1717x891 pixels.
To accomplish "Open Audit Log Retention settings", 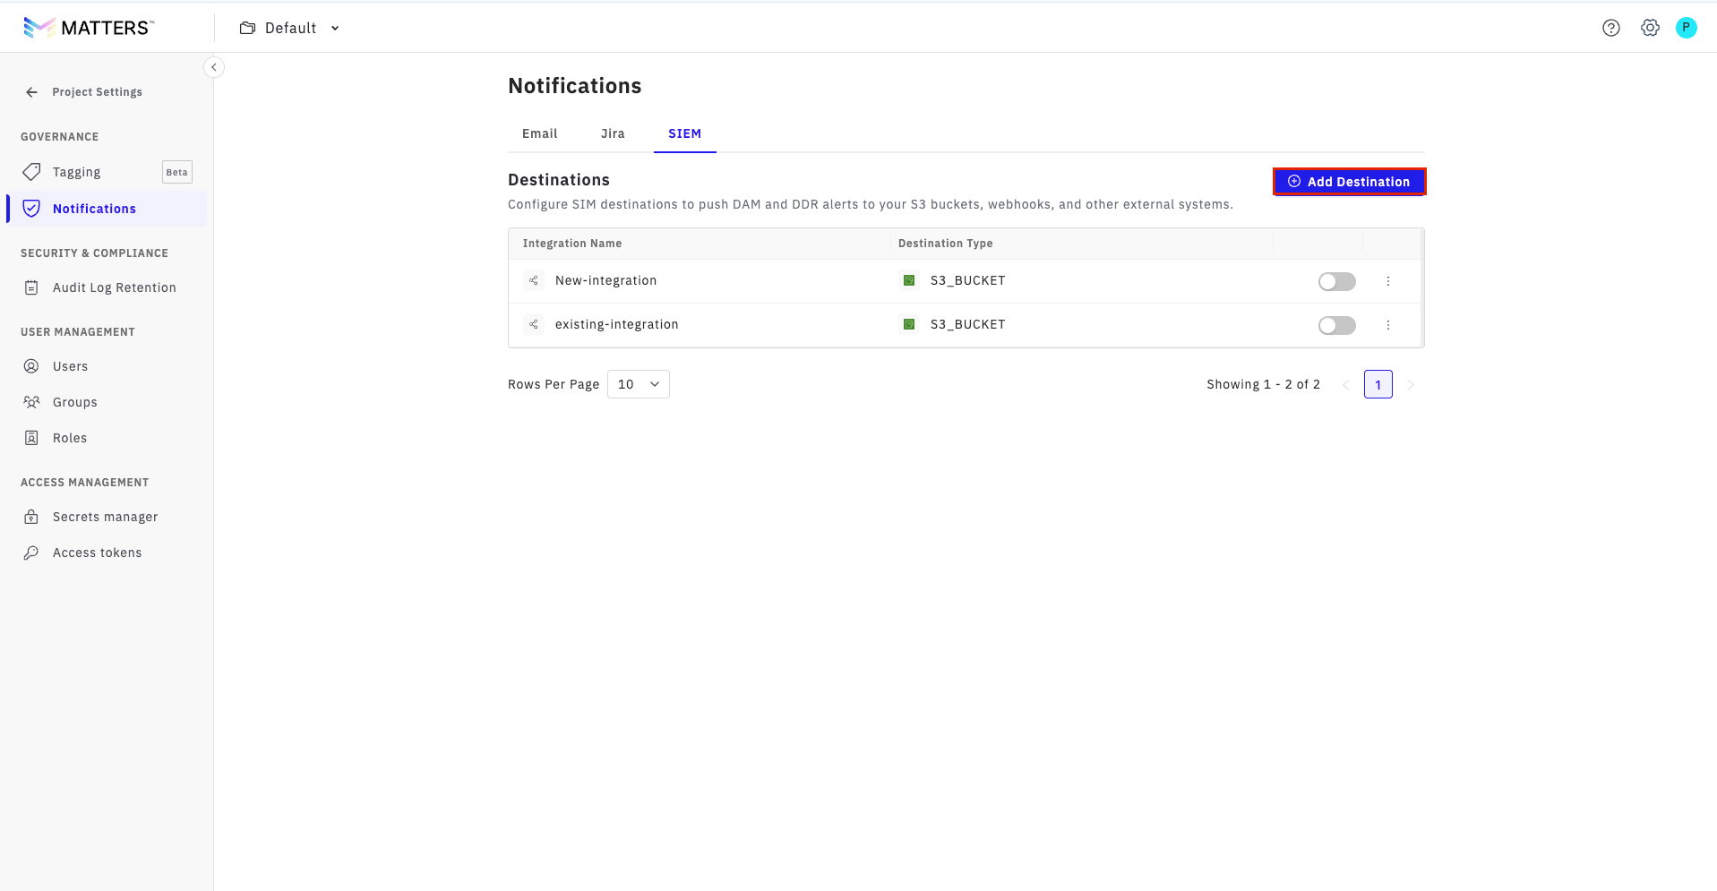I will click(114, 287).
